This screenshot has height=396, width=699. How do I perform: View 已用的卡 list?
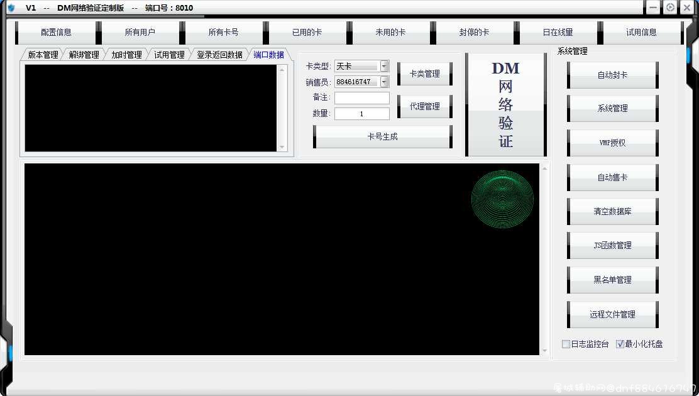click(x=307, y=33)
